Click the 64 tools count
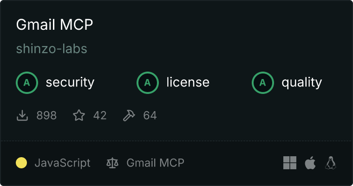The width and height of the screenshot is (353, 186). coord(150,115)
